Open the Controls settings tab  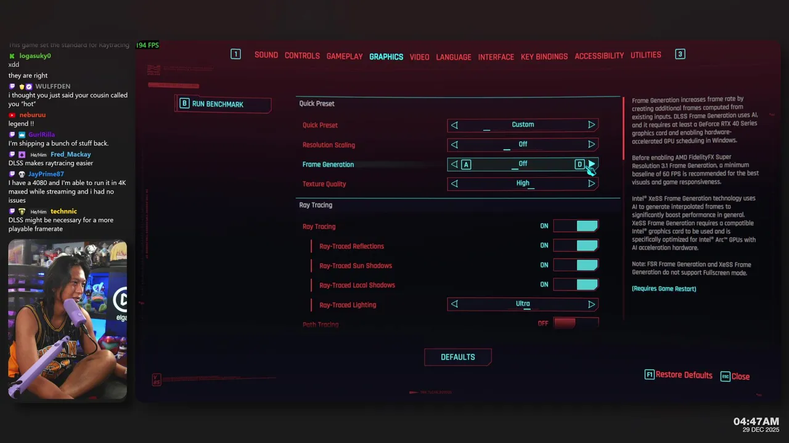[302, 56]
